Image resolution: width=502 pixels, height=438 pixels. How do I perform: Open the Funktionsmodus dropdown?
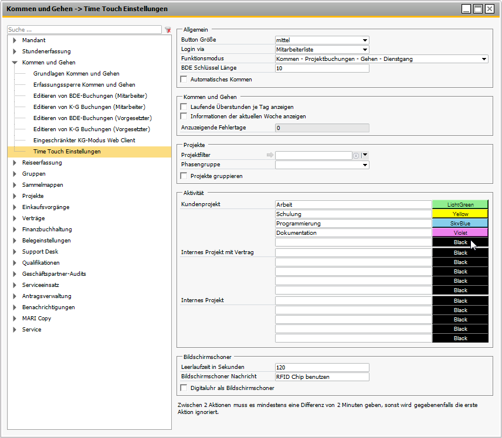[484, 59]
